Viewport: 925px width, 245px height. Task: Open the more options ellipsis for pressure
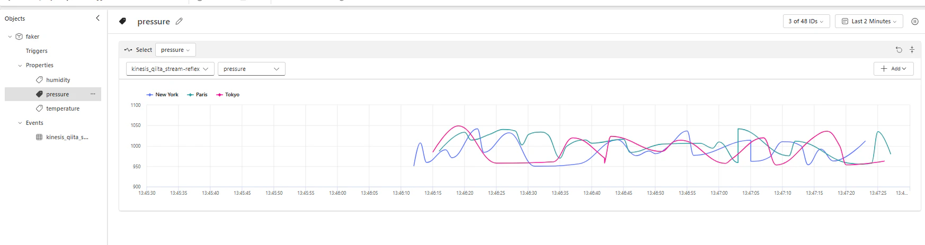[93, 94]
